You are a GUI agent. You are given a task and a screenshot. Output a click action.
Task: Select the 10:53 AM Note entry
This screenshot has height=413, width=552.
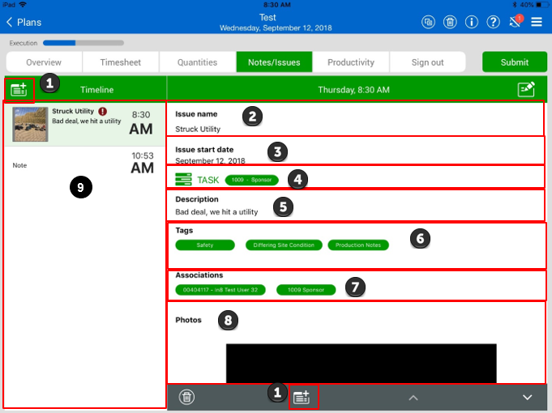[84, 164]
